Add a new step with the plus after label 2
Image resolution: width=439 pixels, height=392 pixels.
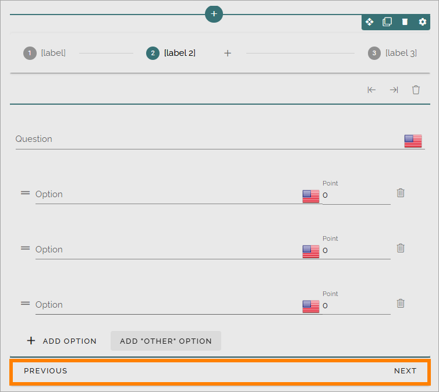(x=228, y=53)
